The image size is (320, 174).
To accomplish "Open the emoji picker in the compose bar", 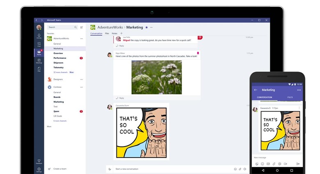I will coord(235,169).
